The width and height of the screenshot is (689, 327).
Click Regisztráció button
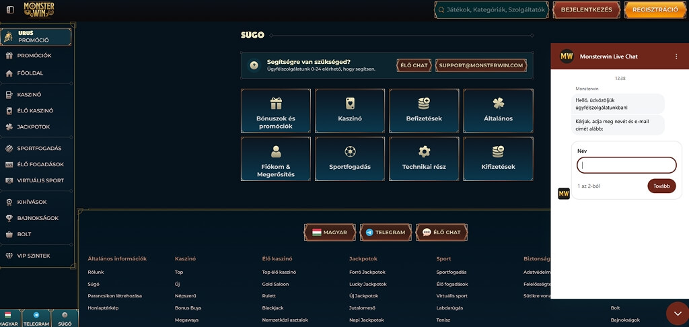click(655, 9)
